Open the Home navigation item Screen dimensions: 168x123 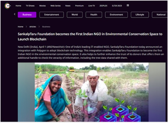pyautogui.click(x=18, y=6)
